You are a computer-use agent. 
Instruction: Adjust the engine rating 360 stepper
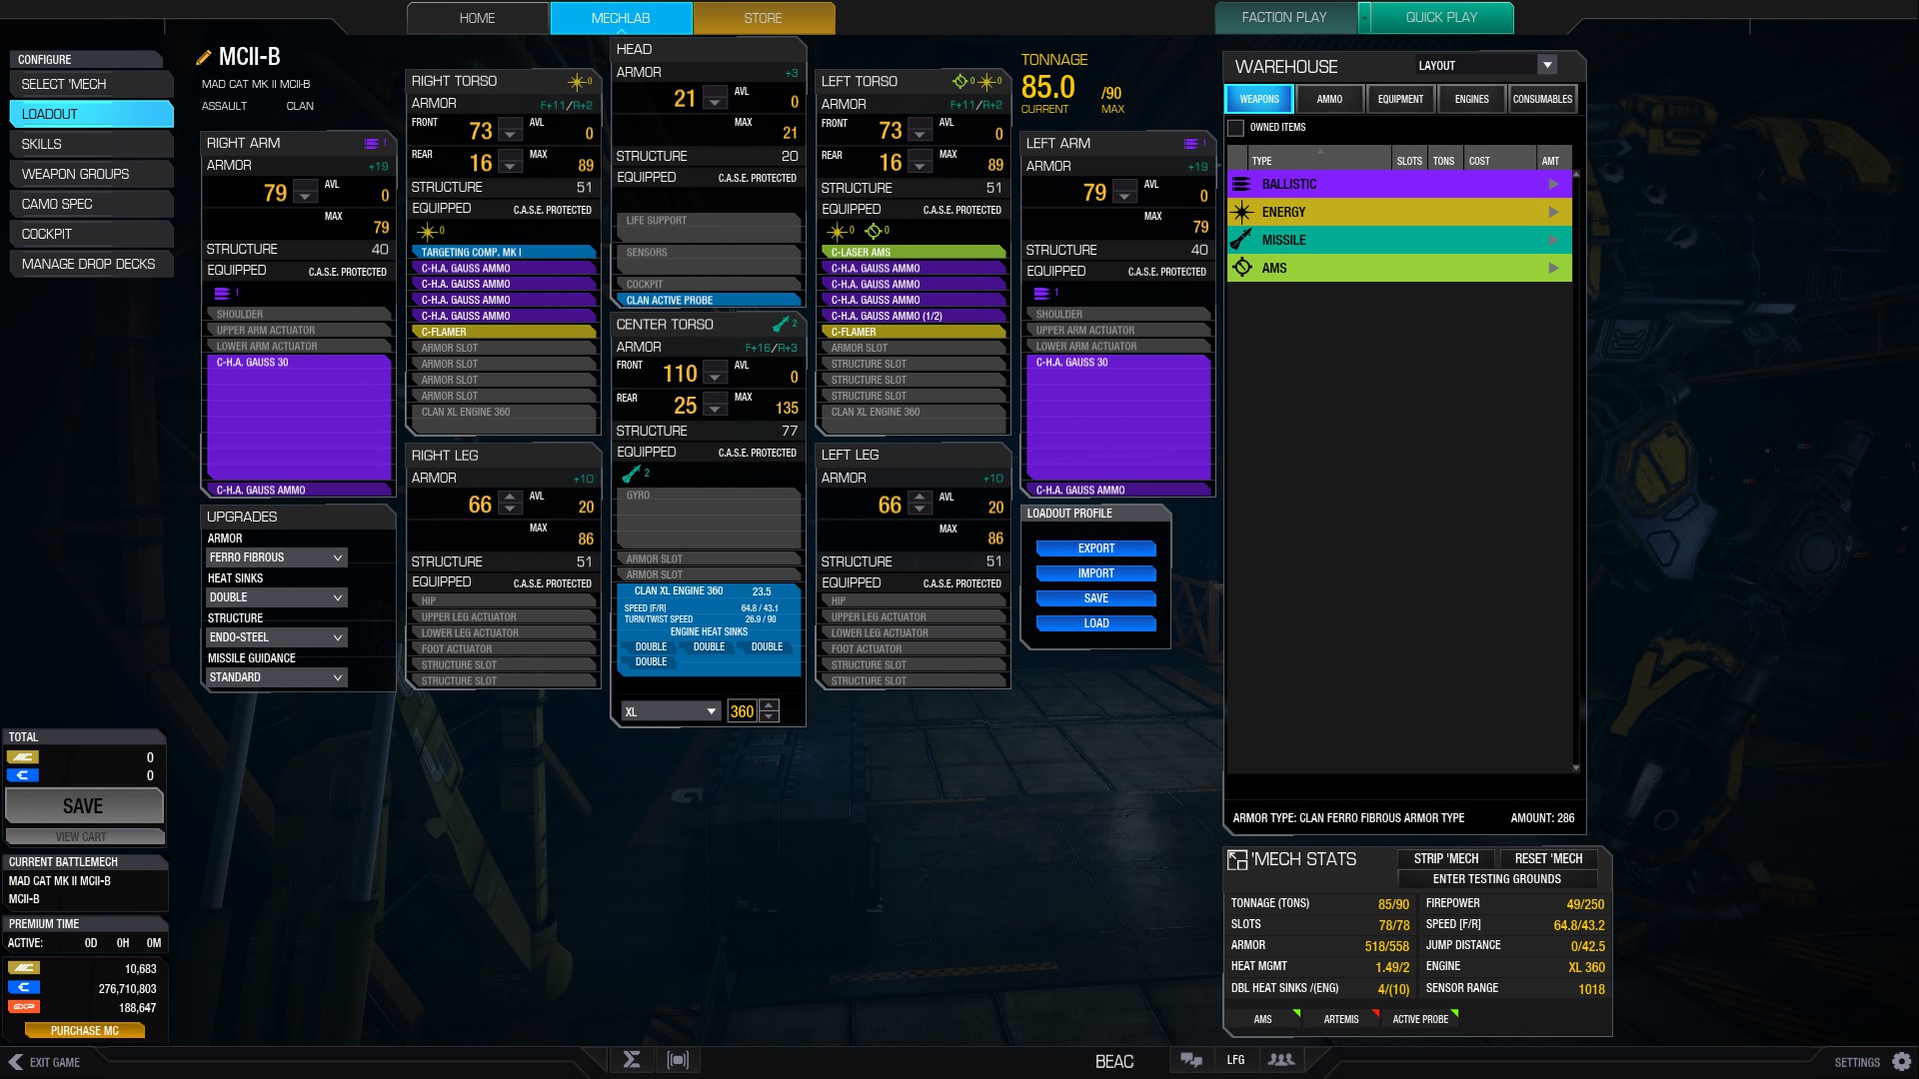(x=769, y=711)
